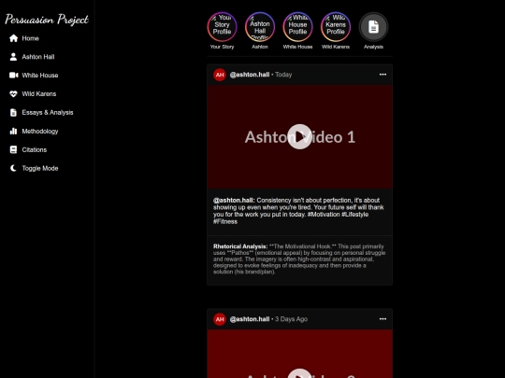Click the 3 Days Ago timestamp
The image size is (505, 378).
[x=292, y=319]
